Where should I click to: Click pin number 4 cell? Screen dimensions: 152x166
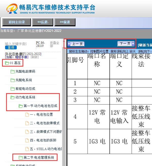(77, 117)
